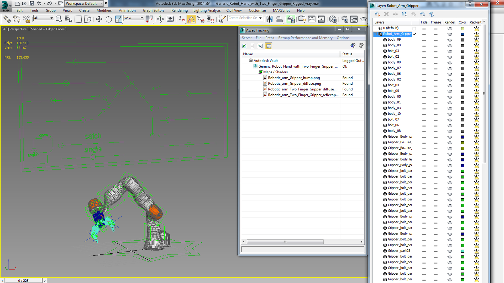Click color swatch of 0 (default) layer
This screenshot has width=504, height=283.
click(x=463, y=28)
